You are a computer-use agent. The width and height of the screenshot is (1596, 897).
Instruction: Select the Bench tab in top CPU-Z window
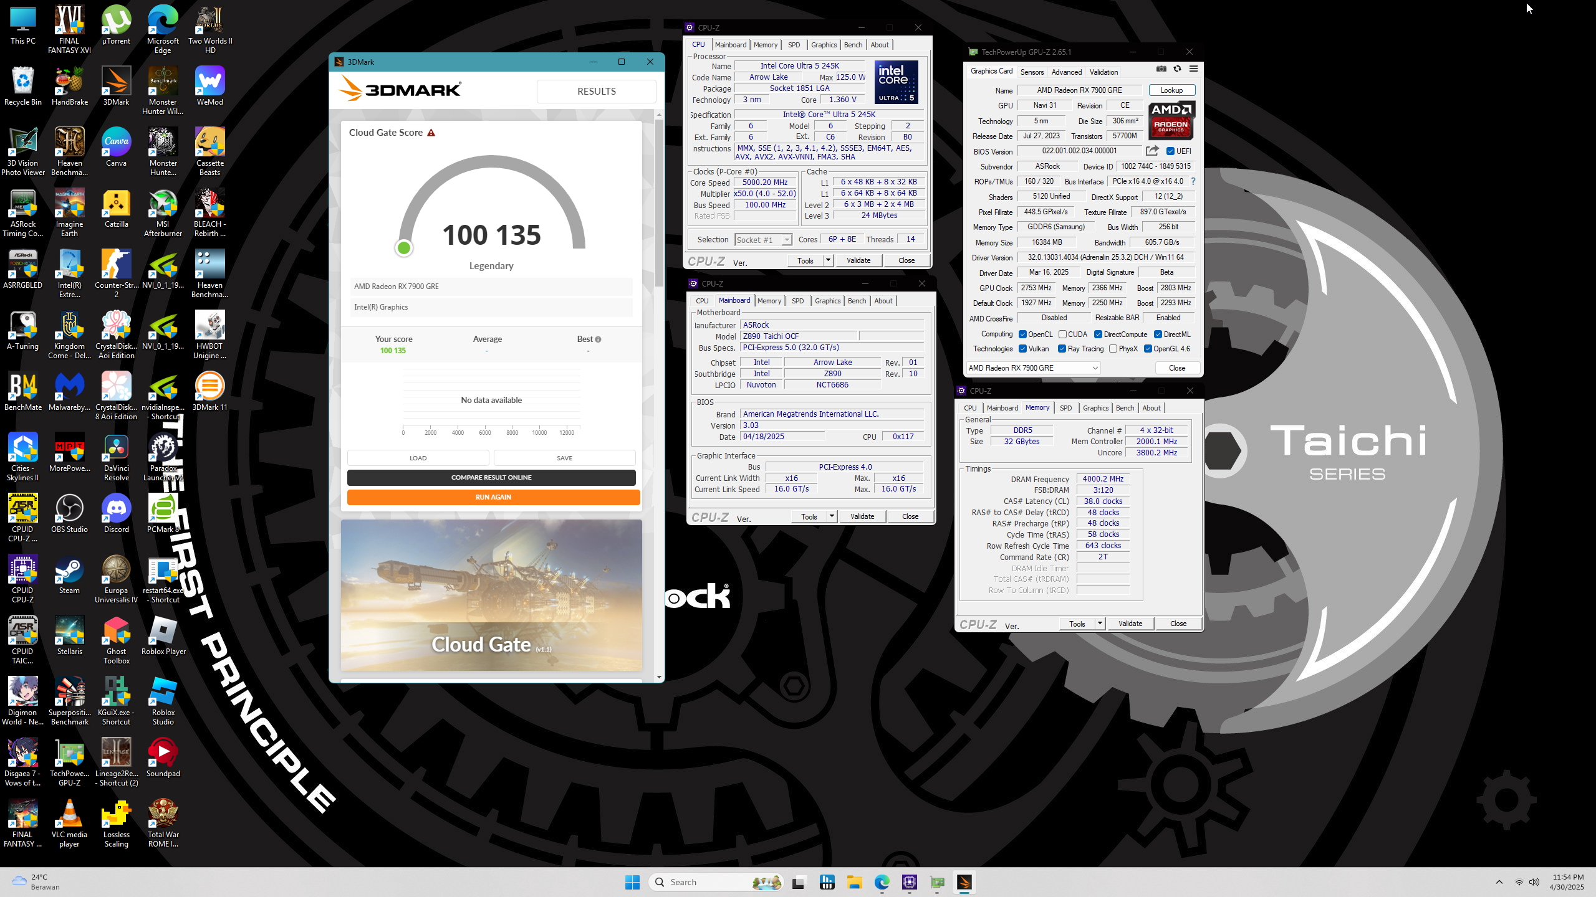click(853, 45)
